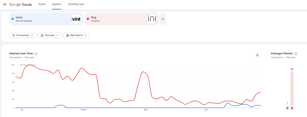Click the October axis label
Image resolution: width=307 pixels, height=117 pixels.
coord(84,110)
